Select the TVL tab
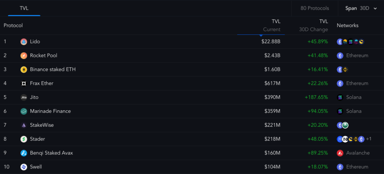Image resolution: width=384 pixels, height=174 pixels. (x=24, y=8)
